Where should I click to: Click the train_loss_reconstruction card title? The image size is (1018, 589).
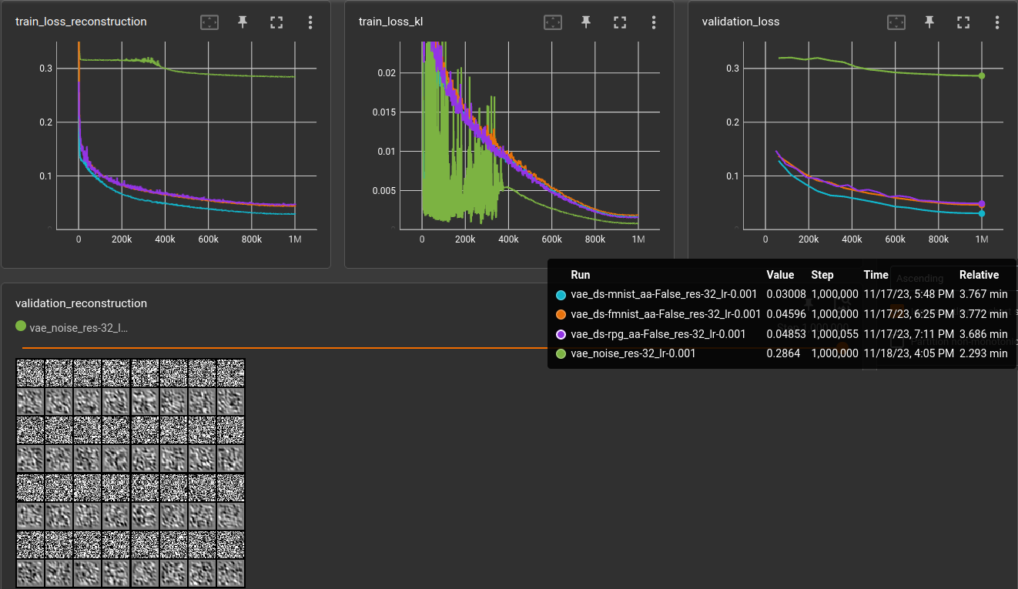point(81,22)
